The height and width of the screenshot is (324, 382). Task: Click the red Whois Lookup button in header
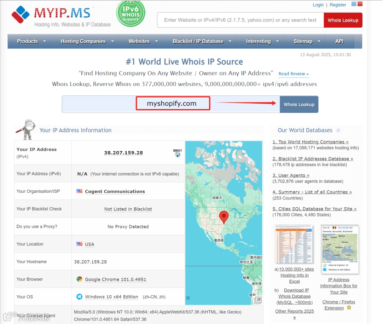click(343, 20)
